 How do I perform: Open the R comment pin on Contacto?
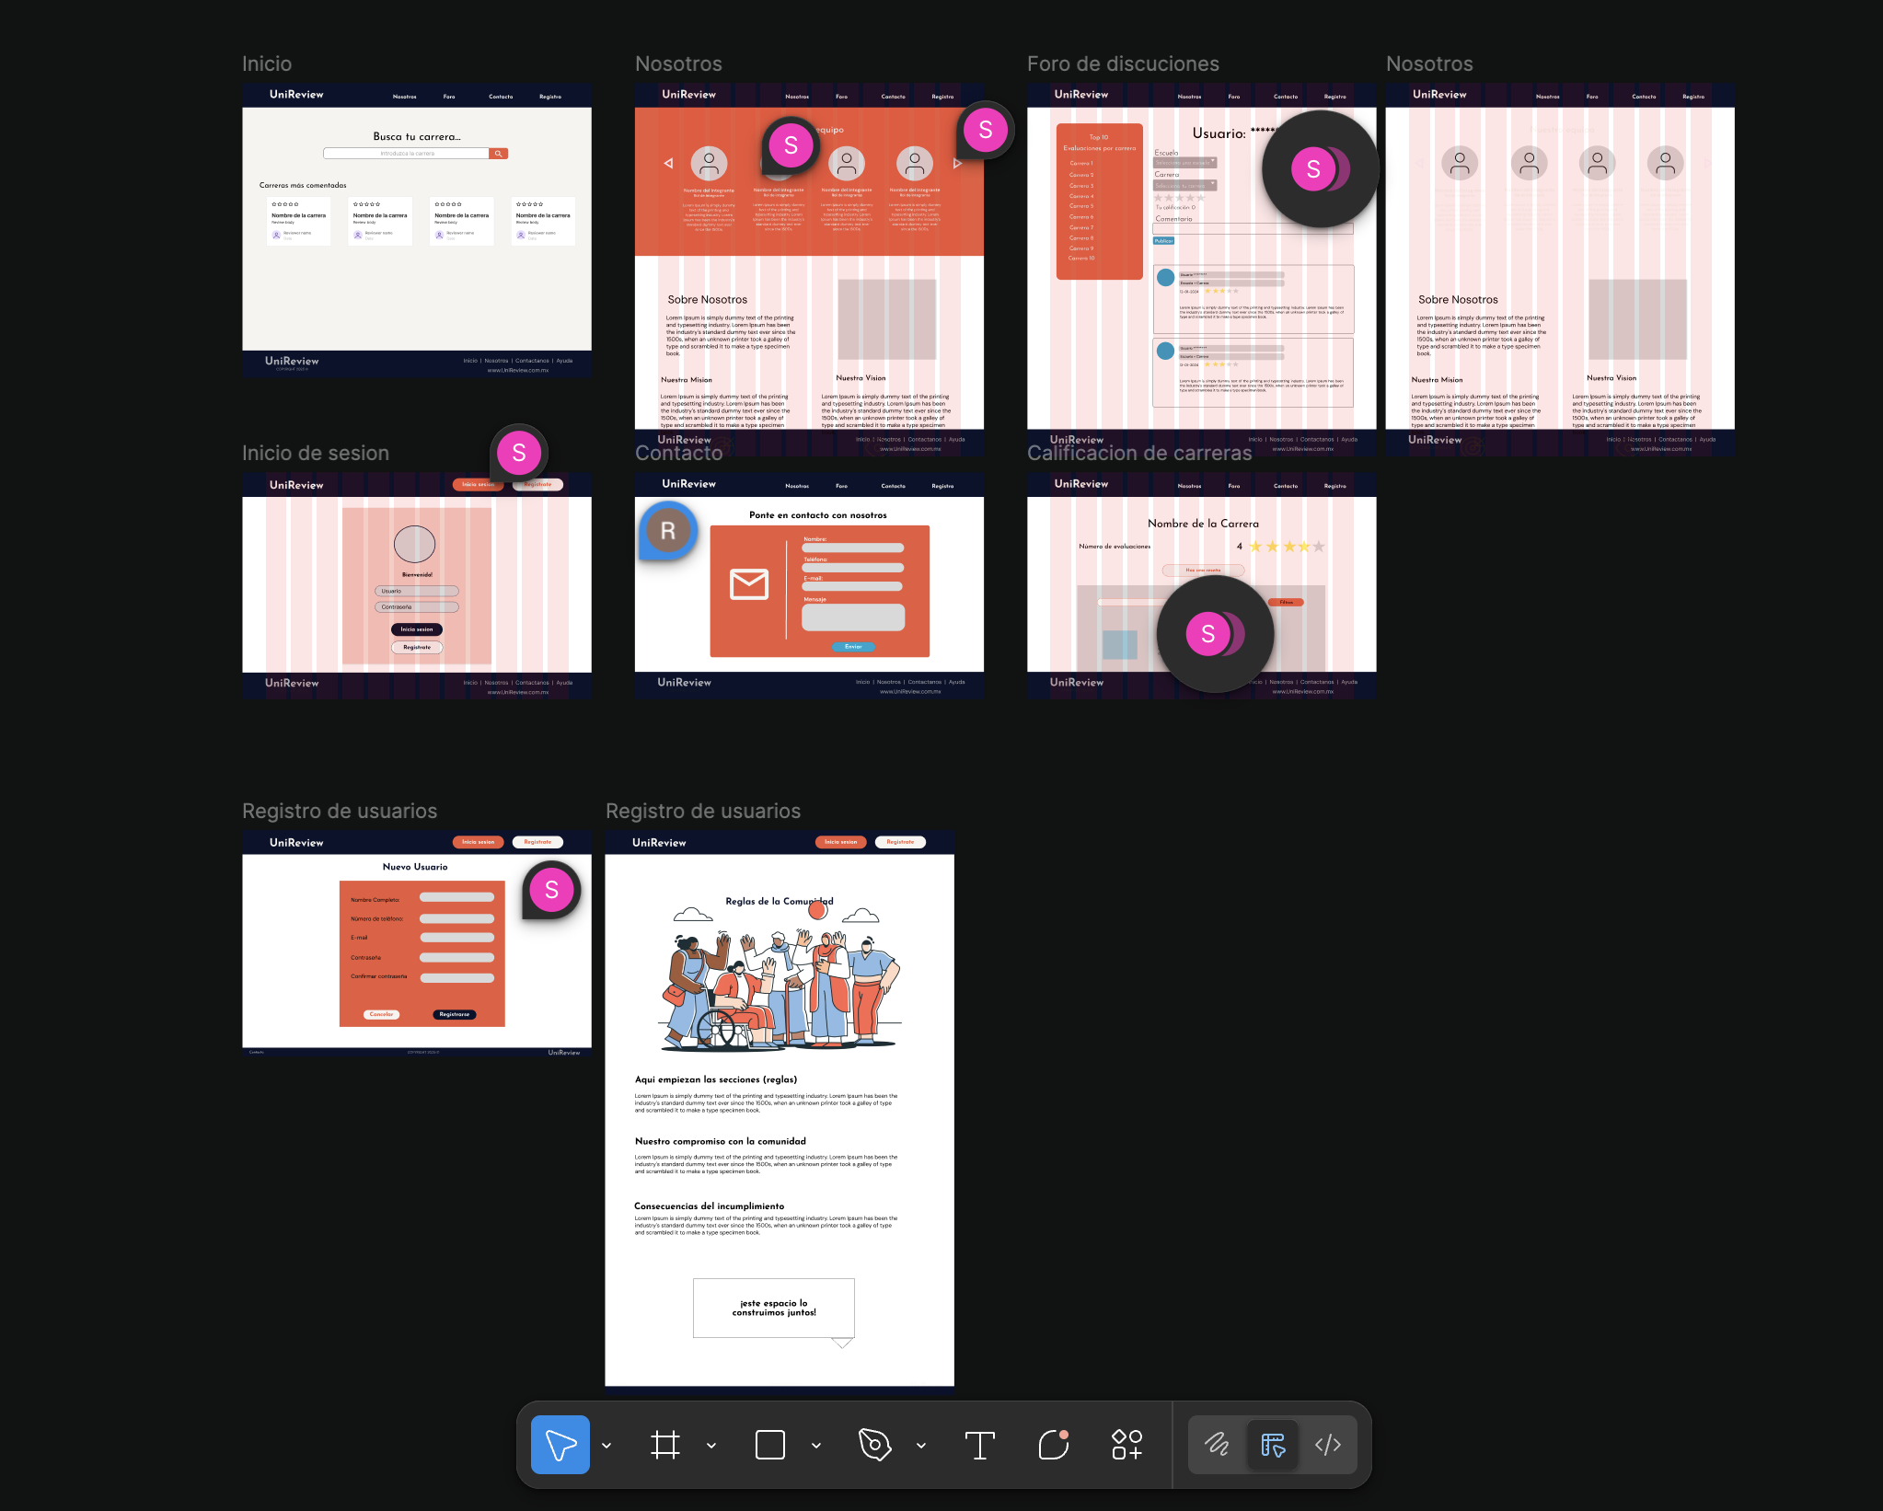668,531
